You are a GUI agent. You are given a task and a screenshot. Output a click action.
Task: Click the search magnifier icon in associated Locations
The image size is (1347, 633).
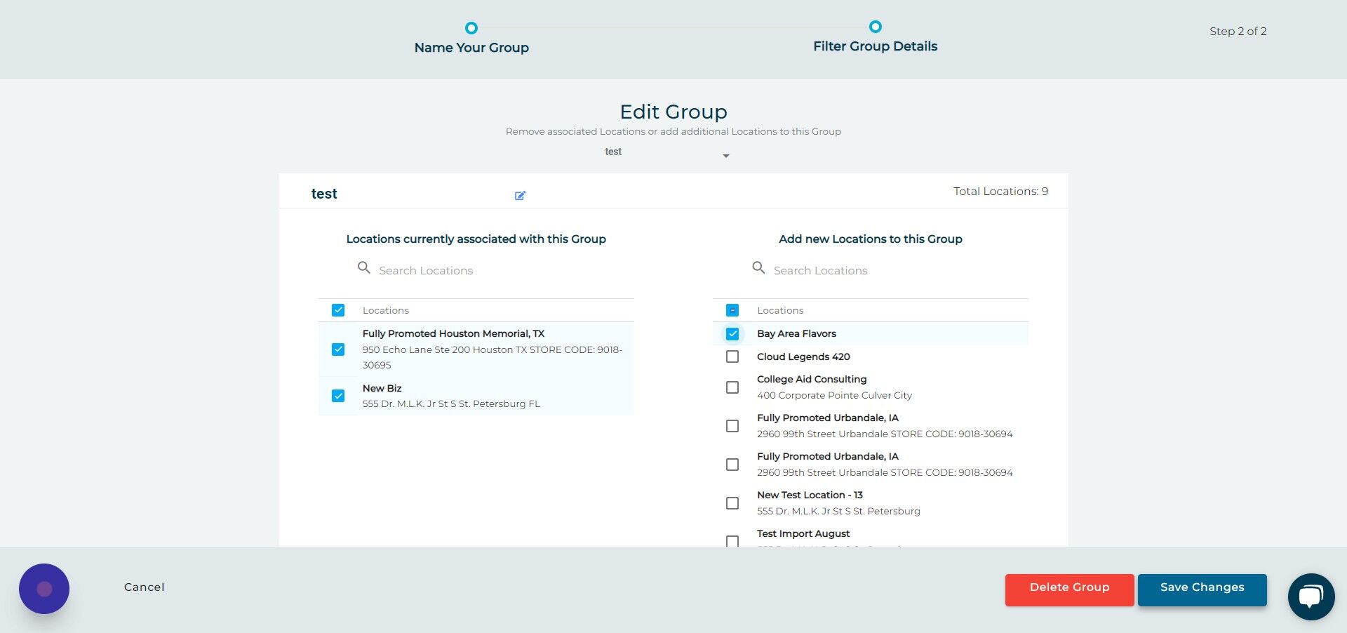(363, 268)
